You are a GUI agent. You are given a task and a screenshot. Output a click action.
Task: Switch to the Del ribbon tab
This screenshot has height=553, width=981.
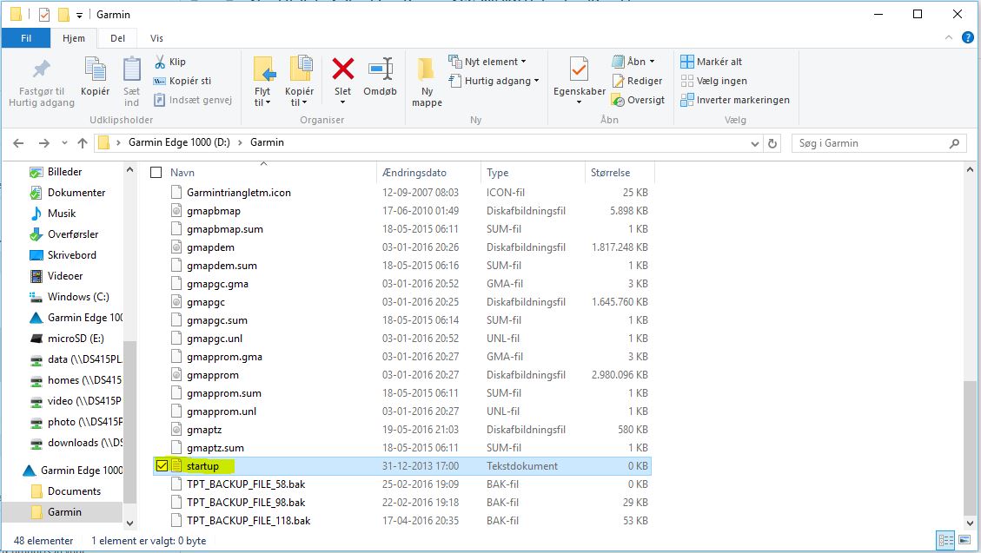tap(117, 38)
